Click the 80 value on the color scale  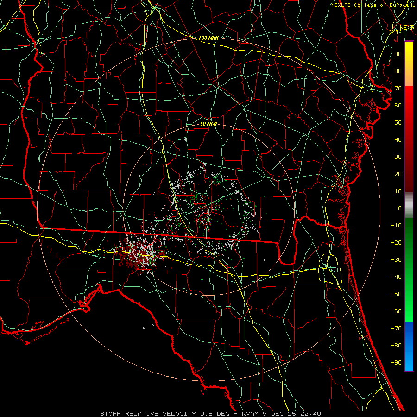(398, 71)
